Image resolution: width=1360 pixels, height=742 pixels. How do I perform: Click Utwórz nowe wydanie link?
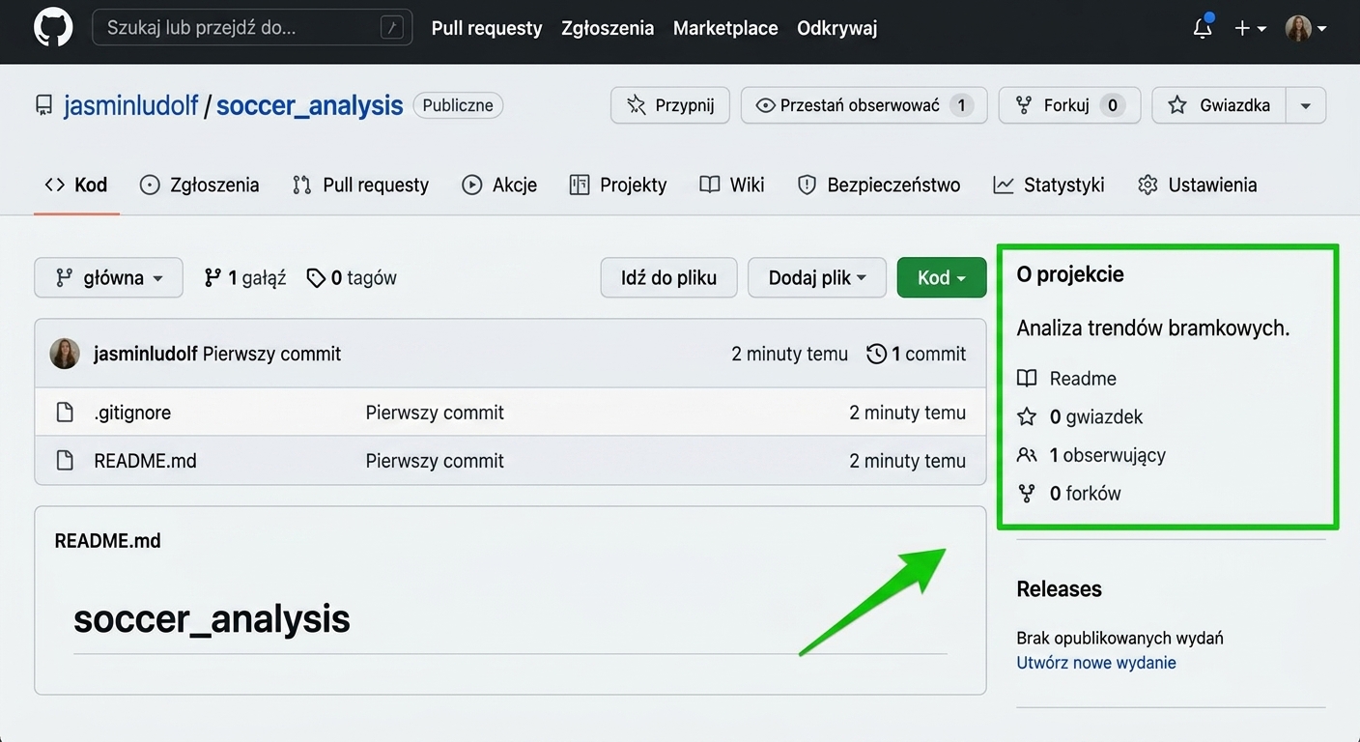(1096, 663)
